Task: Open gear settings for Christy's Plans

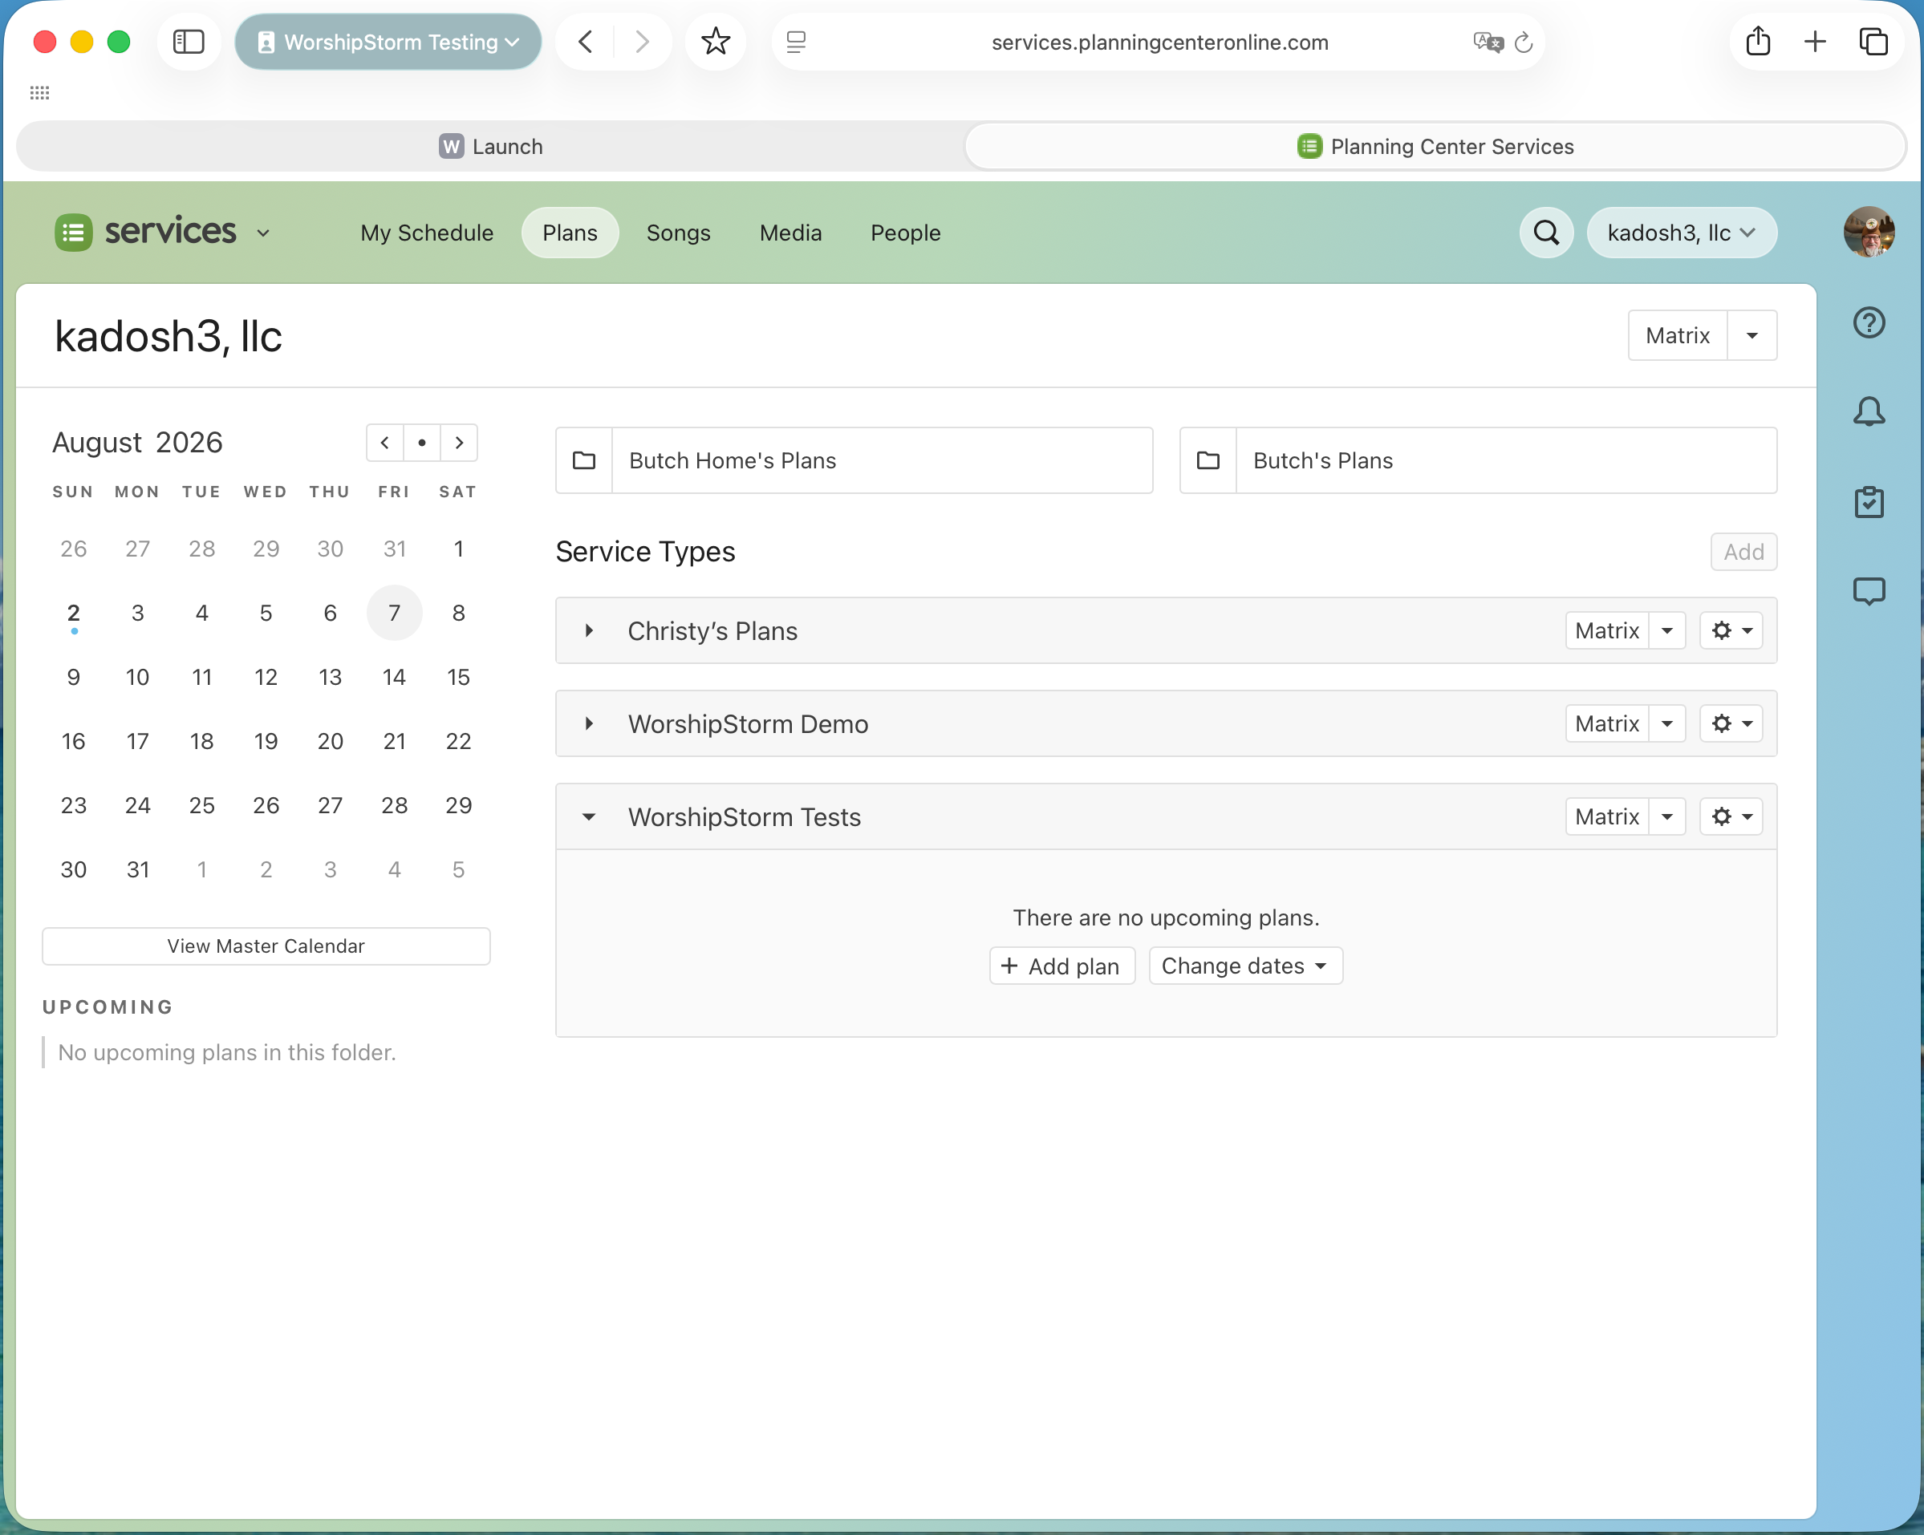Action: tap(1731, 630)
